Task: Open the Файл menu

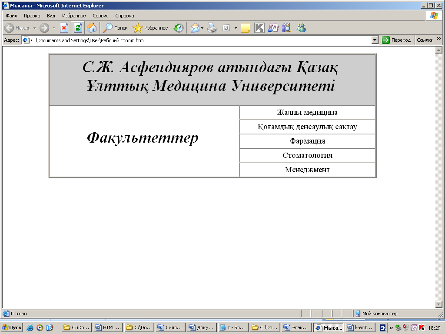Action: pyautogui.click(x=11, y=16)
